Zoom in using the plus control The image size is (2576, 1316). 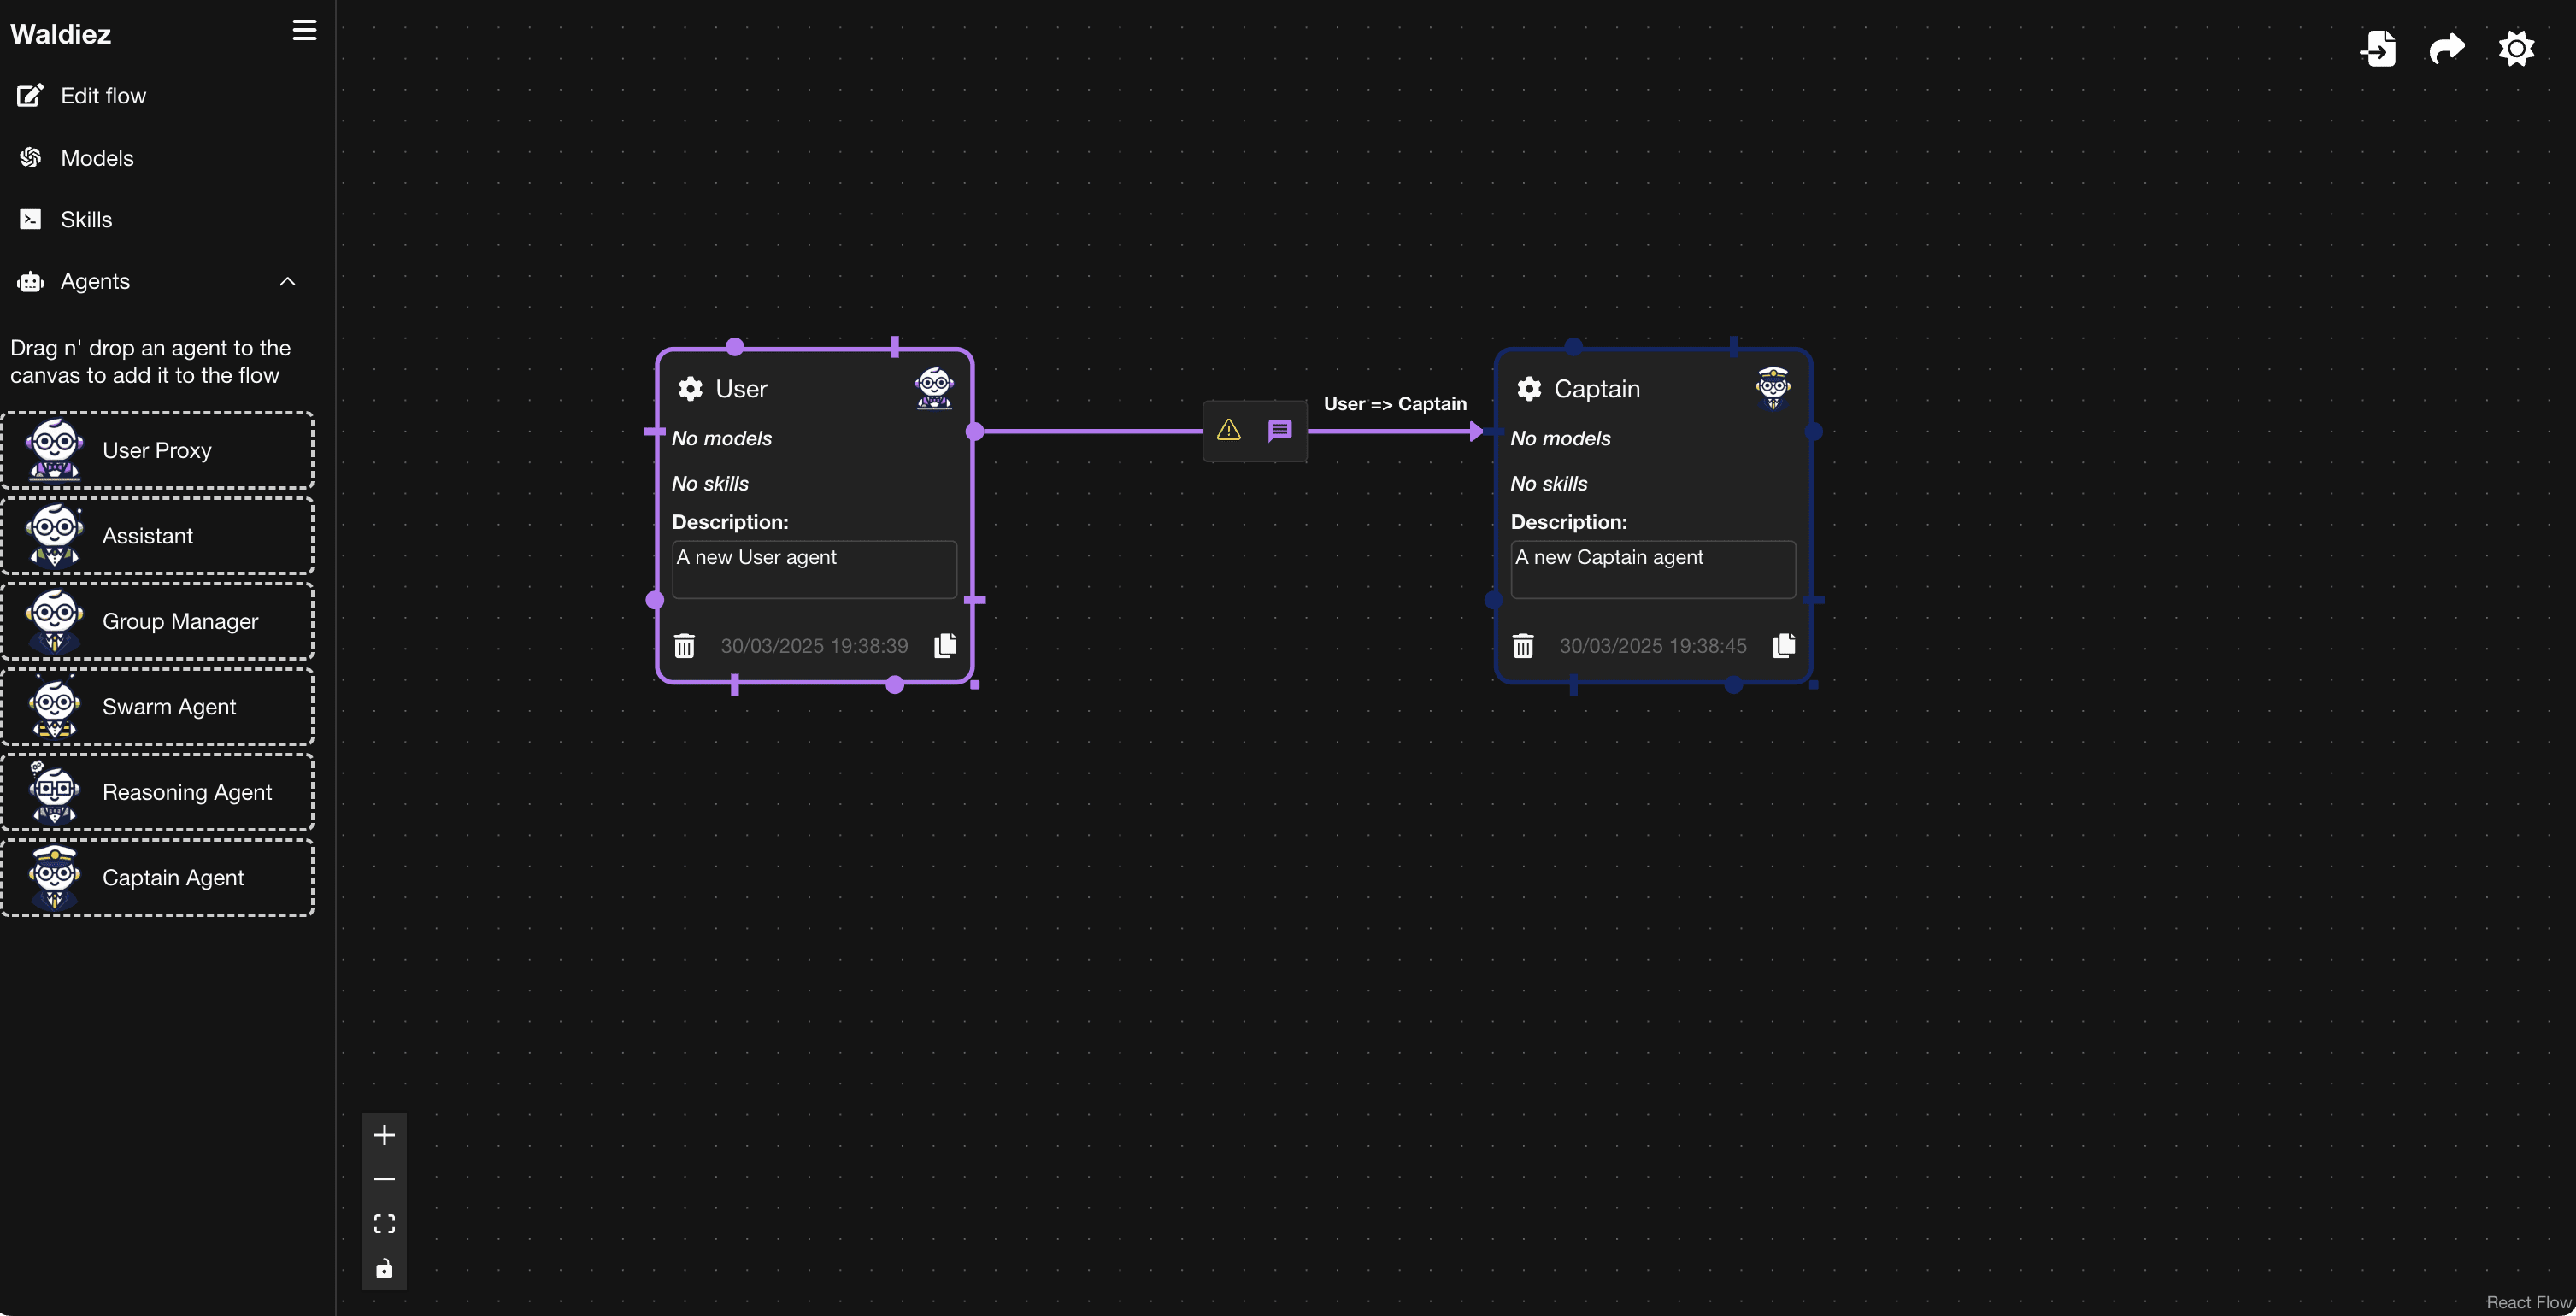coord(384,1133)
